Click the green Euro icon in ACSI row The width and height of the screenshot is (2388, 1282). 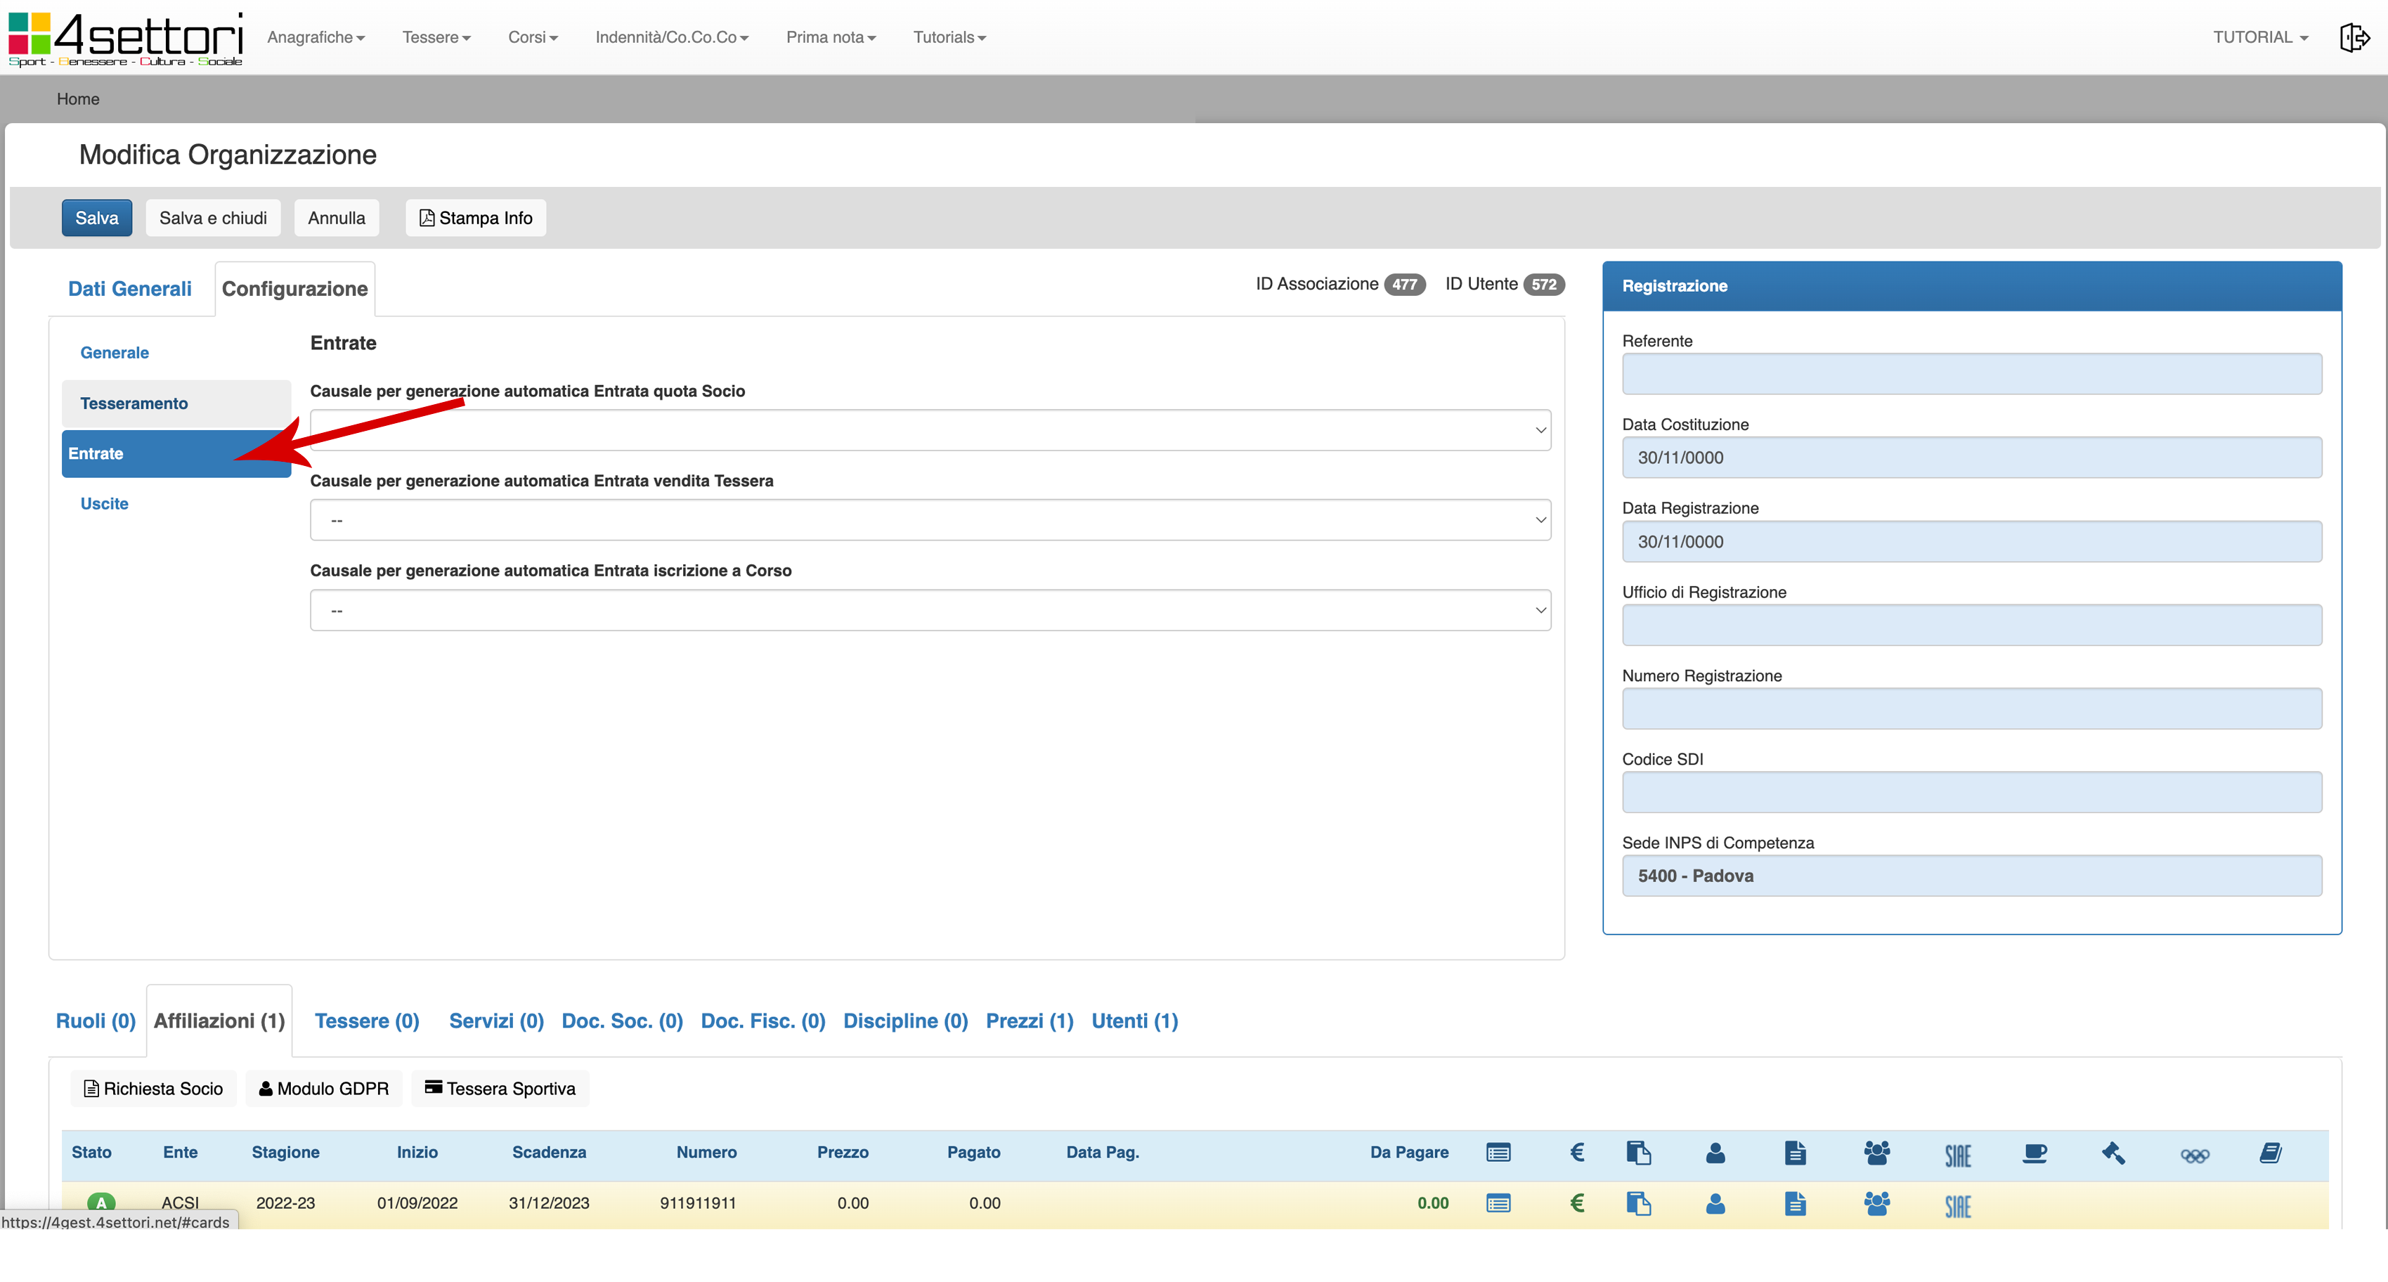[x=1577, y=1203]
